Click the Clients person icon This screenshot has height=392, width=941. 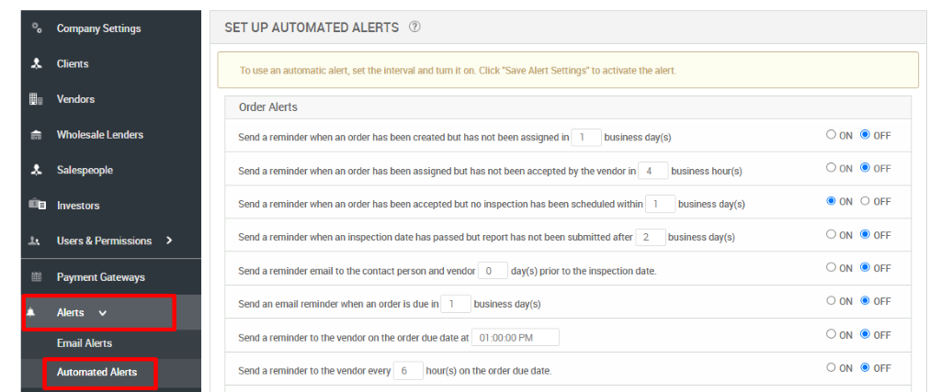[37, 64]
